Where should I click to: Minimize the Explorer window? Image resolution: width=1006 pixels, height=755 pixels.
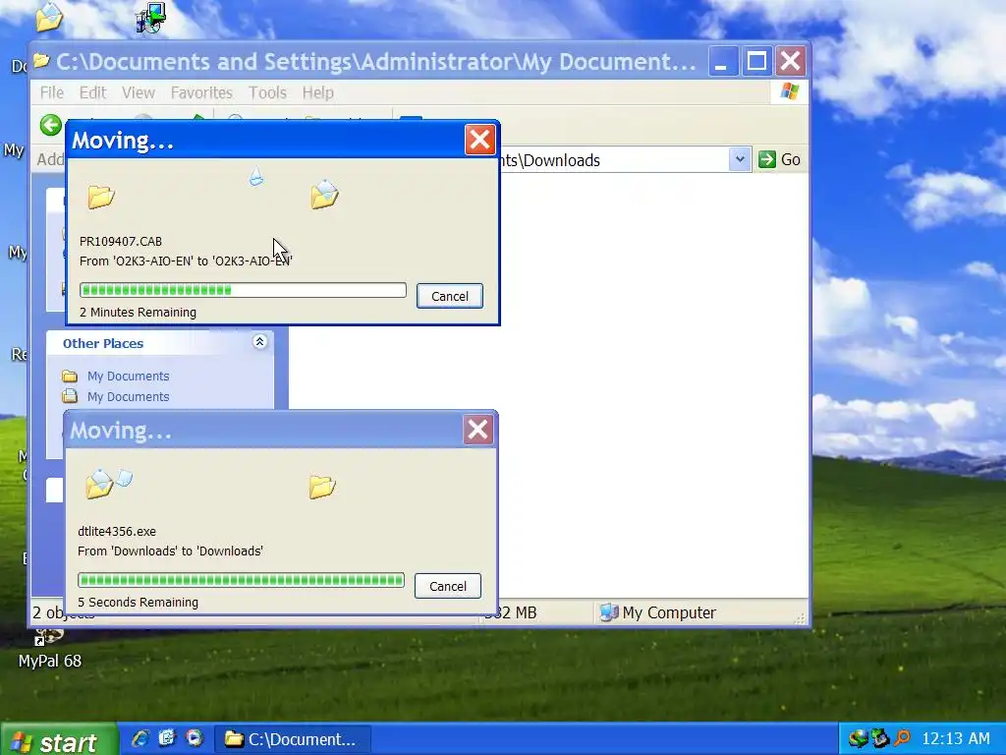(x=722, y=62)
